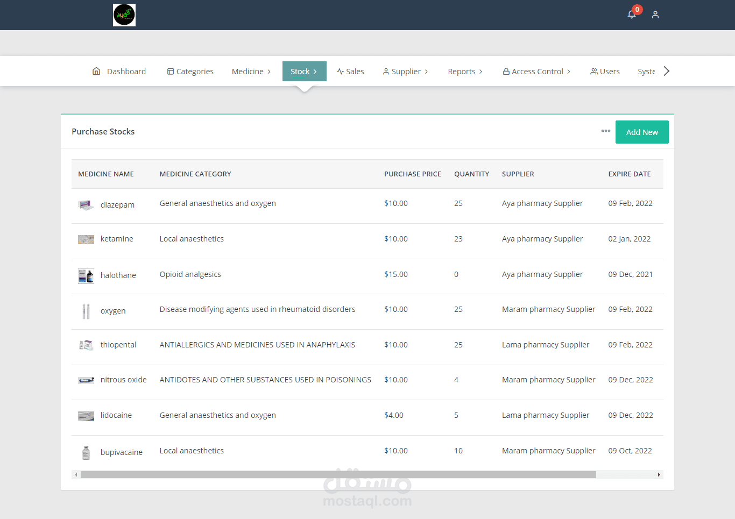Open the Users page
This screenshot has width=735, height=519.
coord(605,71)
